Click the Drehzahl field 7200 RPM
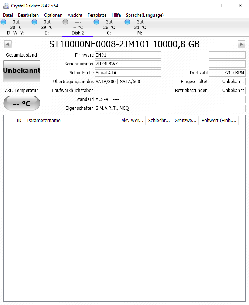The image size is (249, 305). click(x=227, y=73)
